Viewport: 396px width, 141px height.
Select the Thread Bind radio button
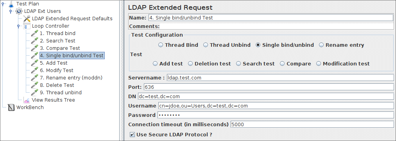click(161, 45)
